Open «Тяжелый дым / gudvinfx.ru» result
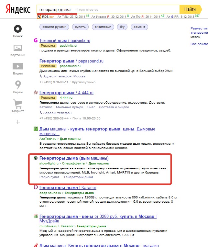This screenshot has width=208, height=247. [65, 41]
